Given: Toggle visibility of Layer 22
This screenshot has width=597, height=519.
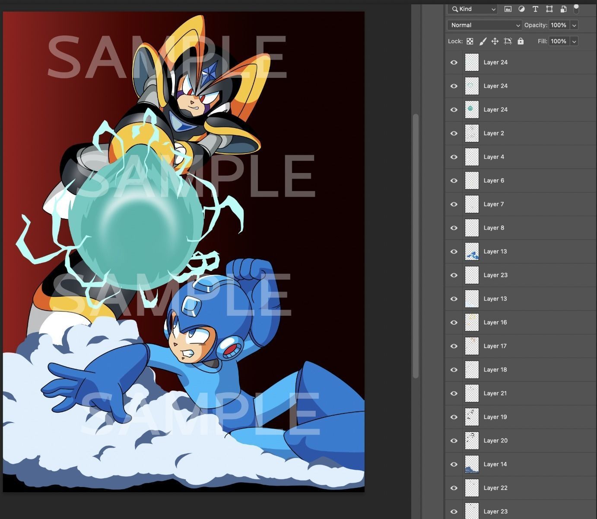Looking at the screenshot, I should click(x=454, y=488).
